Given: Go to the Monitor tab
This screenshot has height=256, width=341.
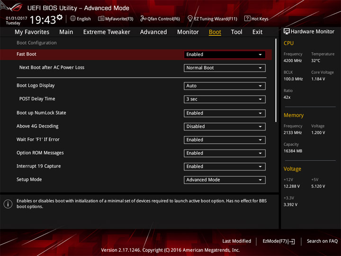Looking at the screenshot, I should 188,32.
